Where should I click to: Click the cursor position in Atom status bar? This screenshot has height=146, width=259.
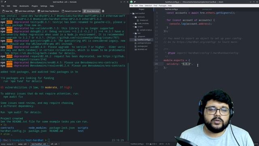point(161,144)
